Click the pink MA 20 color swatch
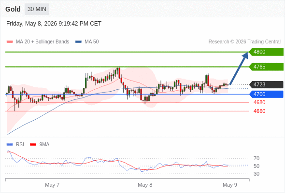The image size is (285, 193). point(10,42)
